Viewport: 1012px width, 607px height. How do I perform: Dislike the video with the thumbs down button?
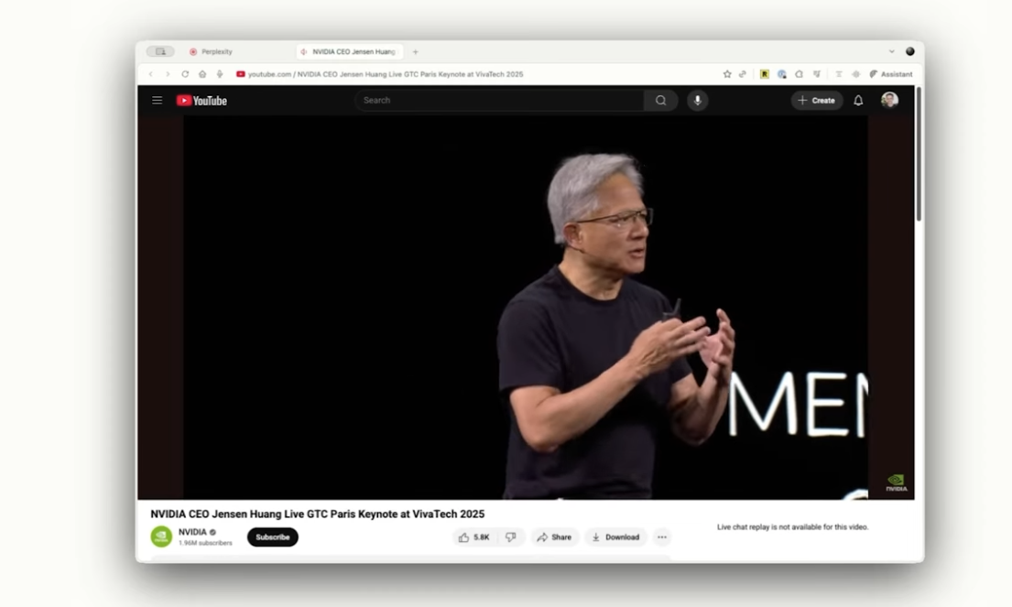point(511,537)
